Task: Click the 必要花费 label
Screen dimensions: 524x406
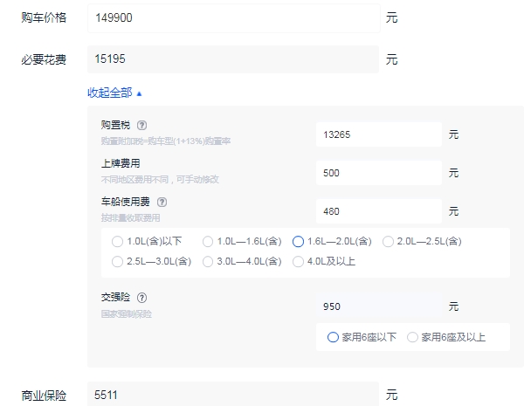Action: click(44, 60)
